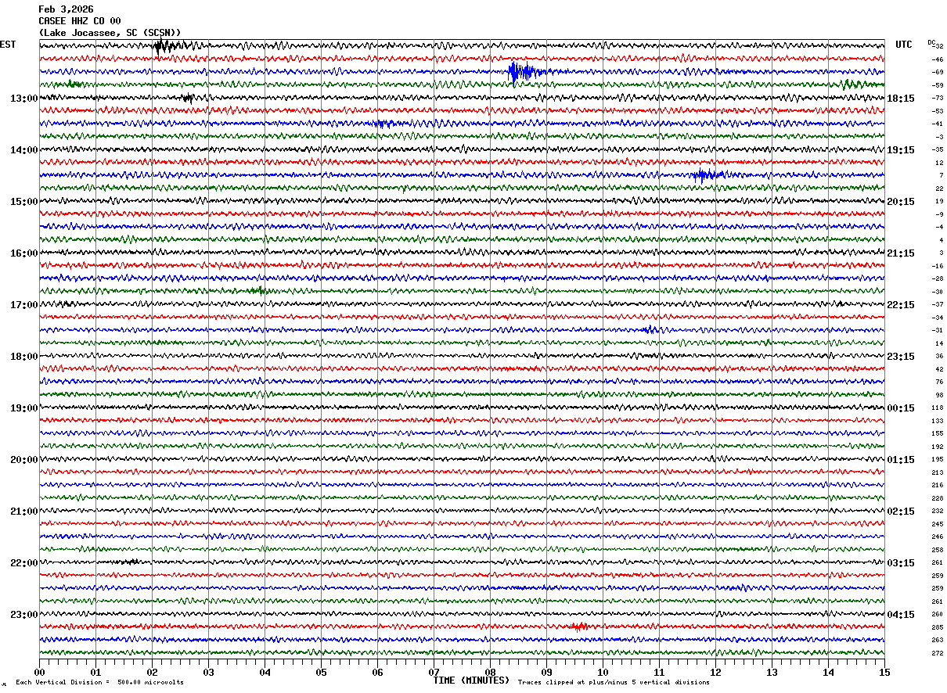Click the '20:15' UTC time label
The height and width of the screenshot is (693, 947).
coord(901,202)
